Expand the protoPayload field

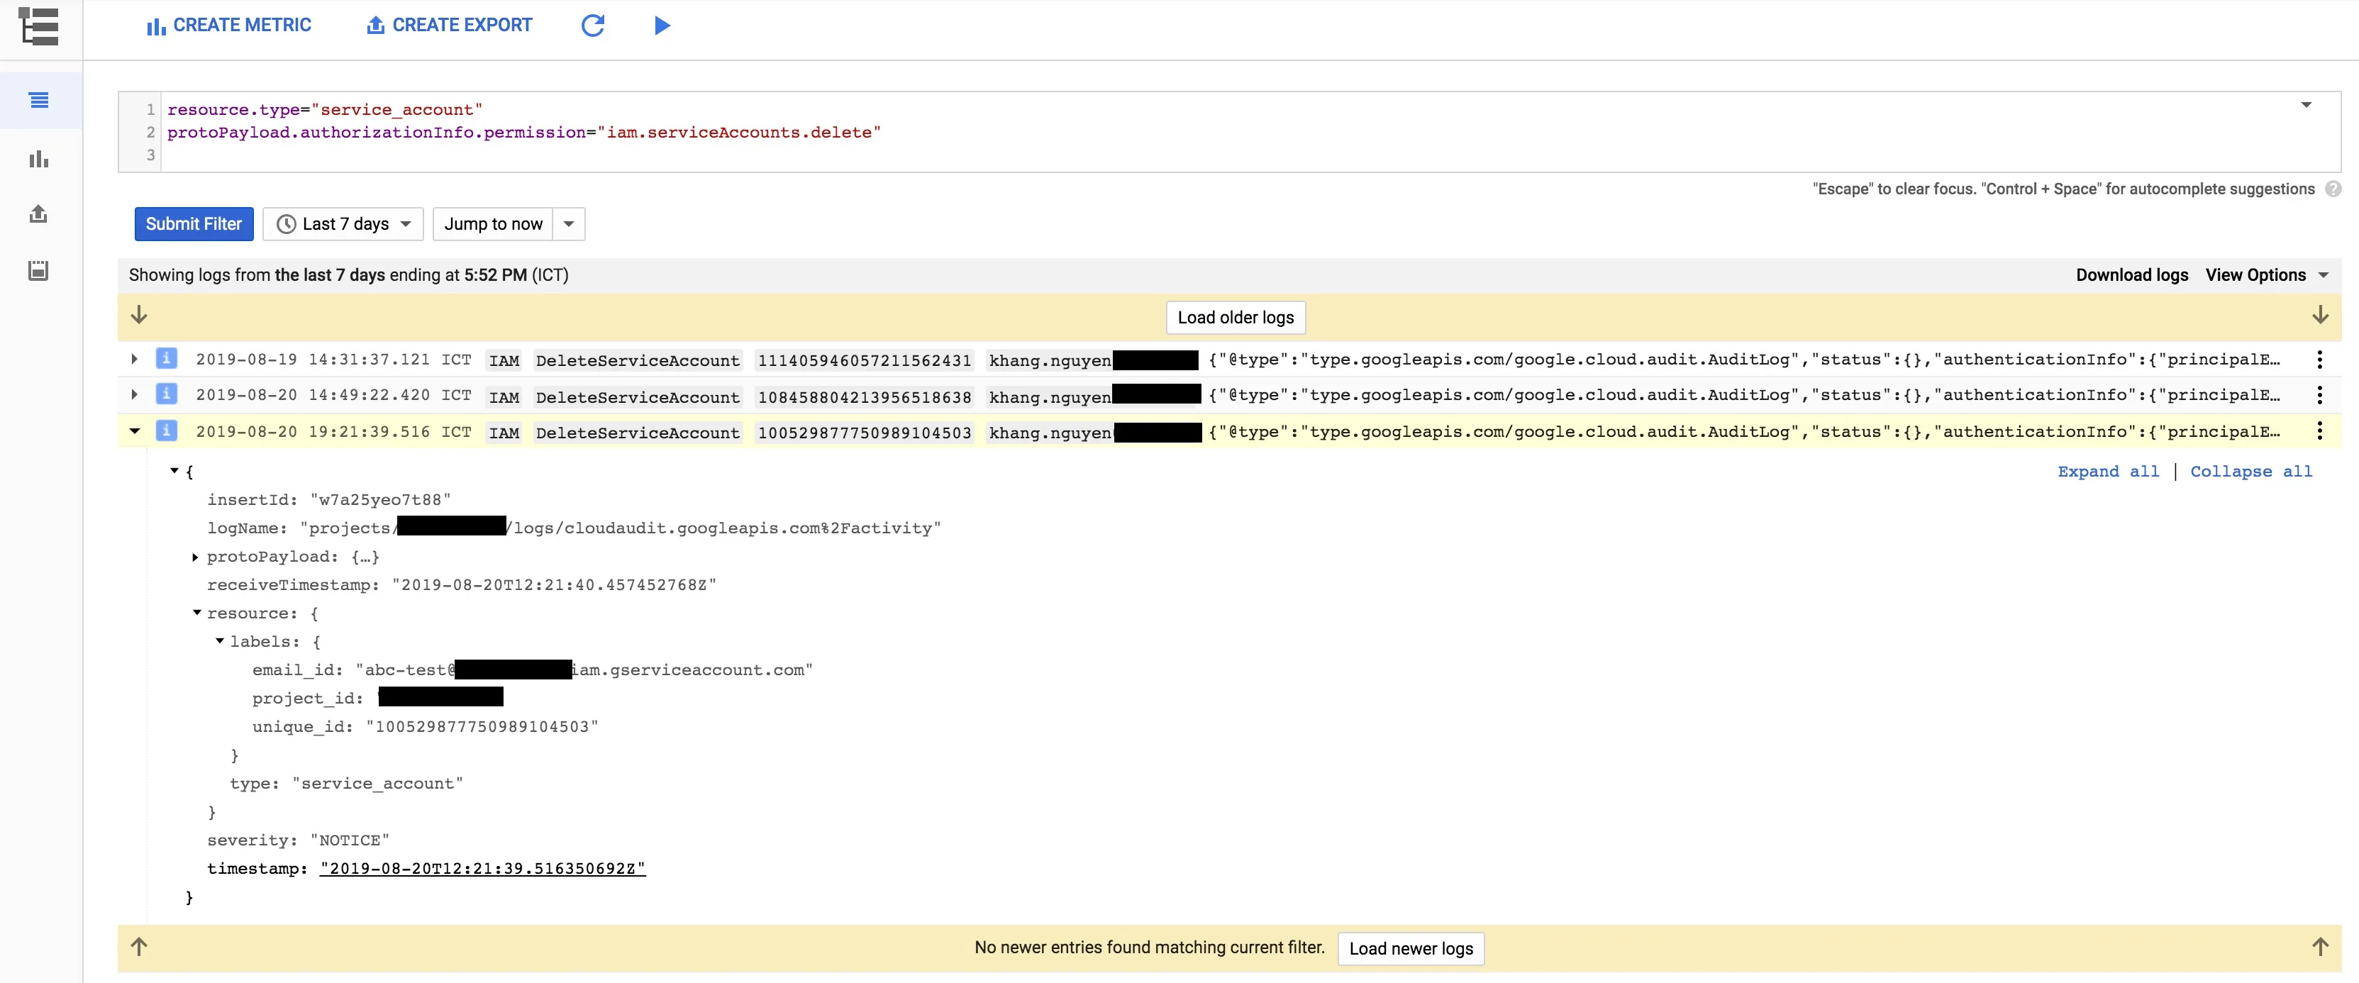(195, 557)
